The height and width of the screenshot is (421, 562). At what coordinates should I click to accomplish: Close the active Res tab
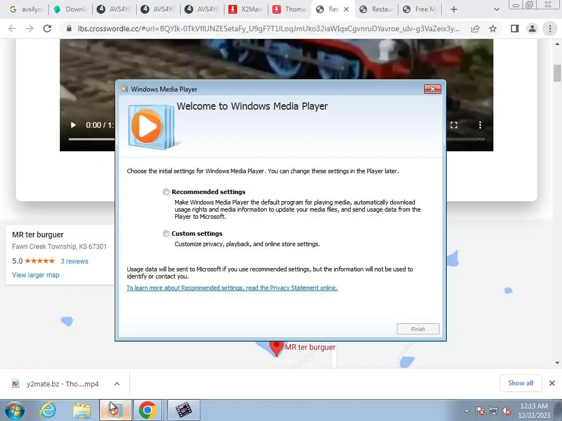click(346, 9)
